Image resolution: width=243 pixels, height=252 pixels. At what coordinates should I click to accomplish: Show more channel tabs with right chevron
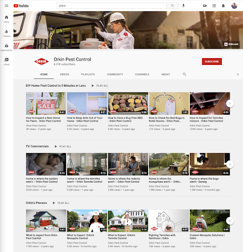pos(238,74)
